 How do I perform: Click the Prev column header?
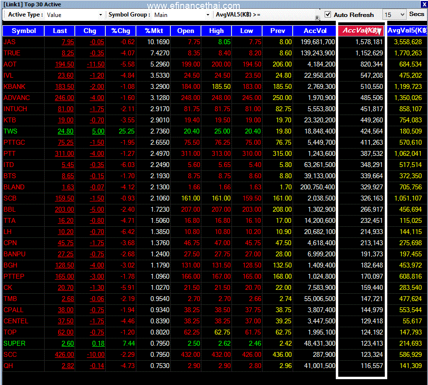coord(278,31)
